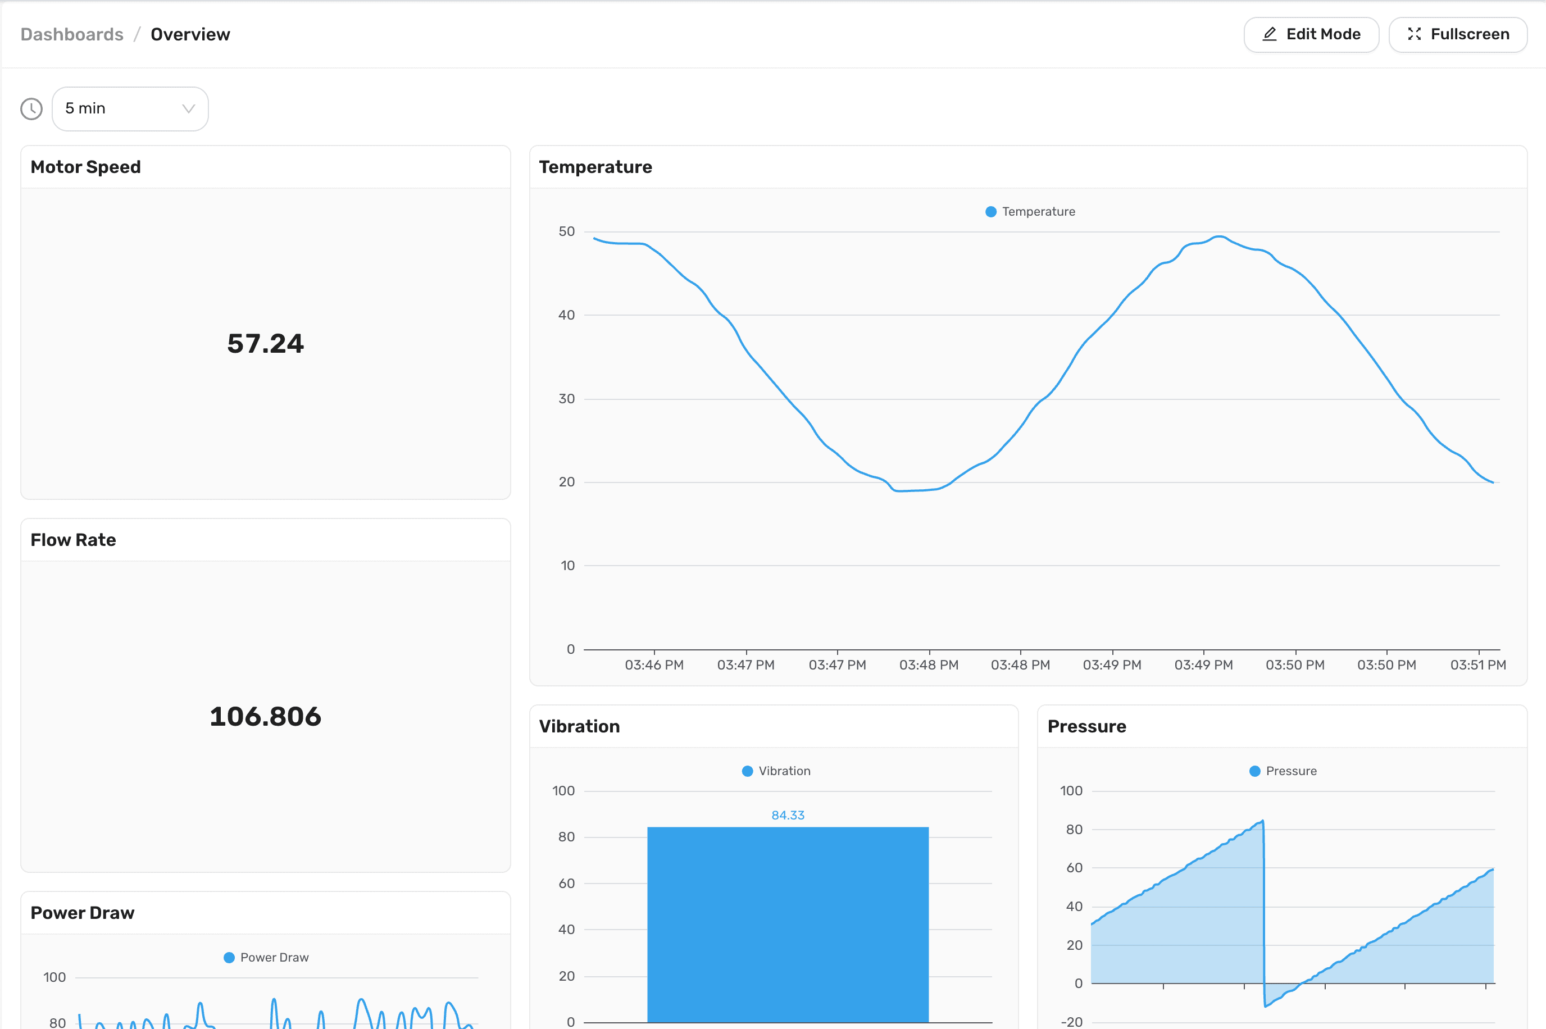This screenshot has width=1546, height=1029.
Task: Click the Pressure axis label -20
Action: (1071, 1021)
